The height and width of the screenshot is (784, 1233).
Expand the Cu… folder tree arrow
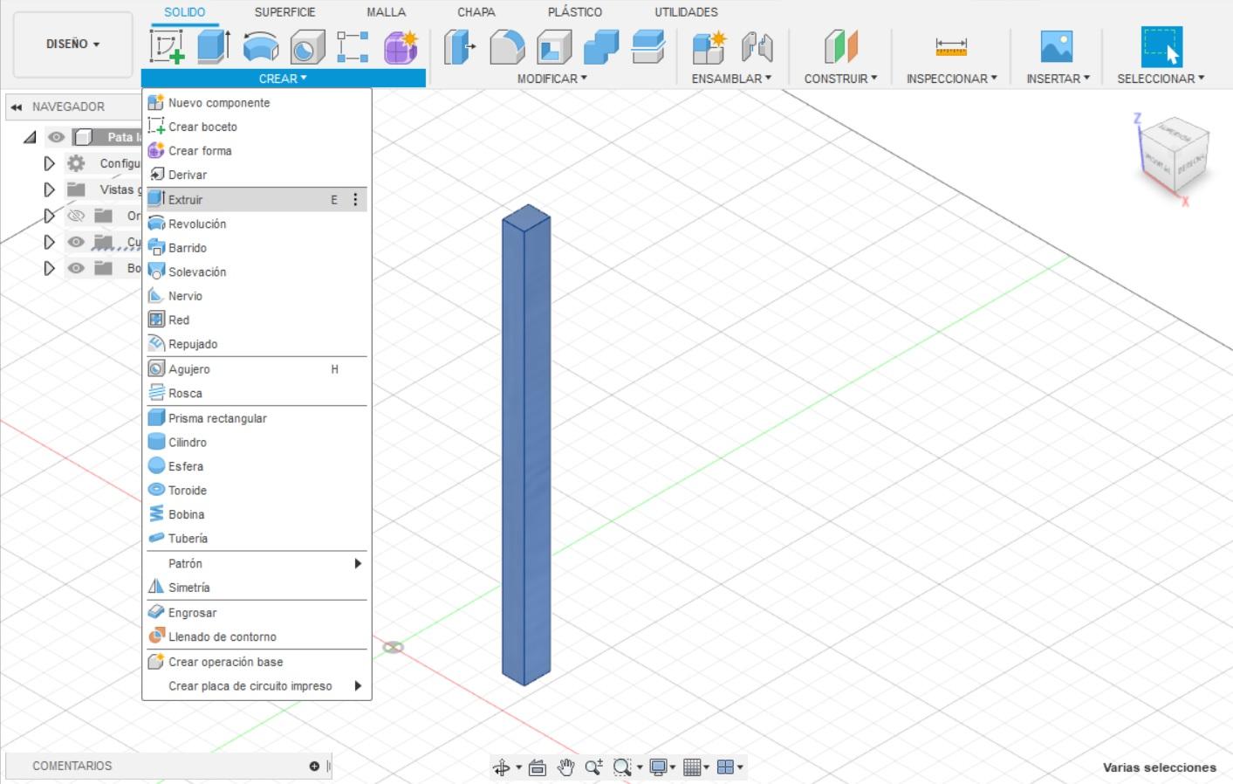point(49,242)
